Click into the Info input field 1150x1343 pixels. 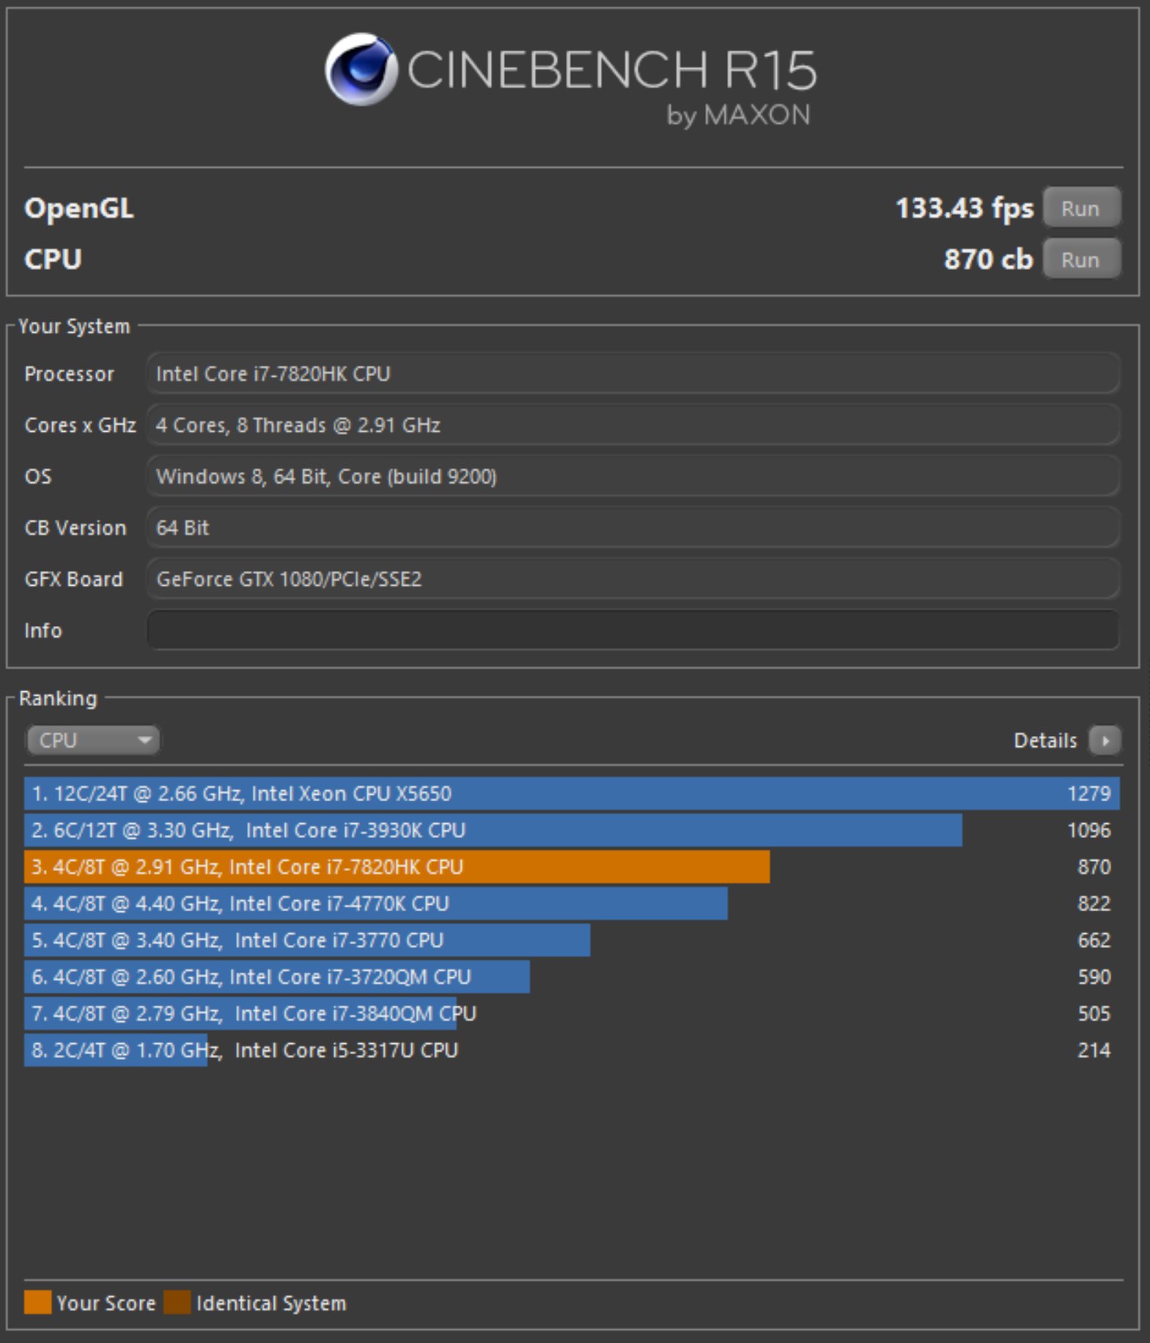pyautogui.click(x=633, y=630)
